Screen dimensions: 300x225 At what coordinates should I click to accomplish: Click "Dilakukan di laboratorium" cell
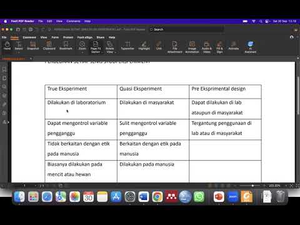81,109
